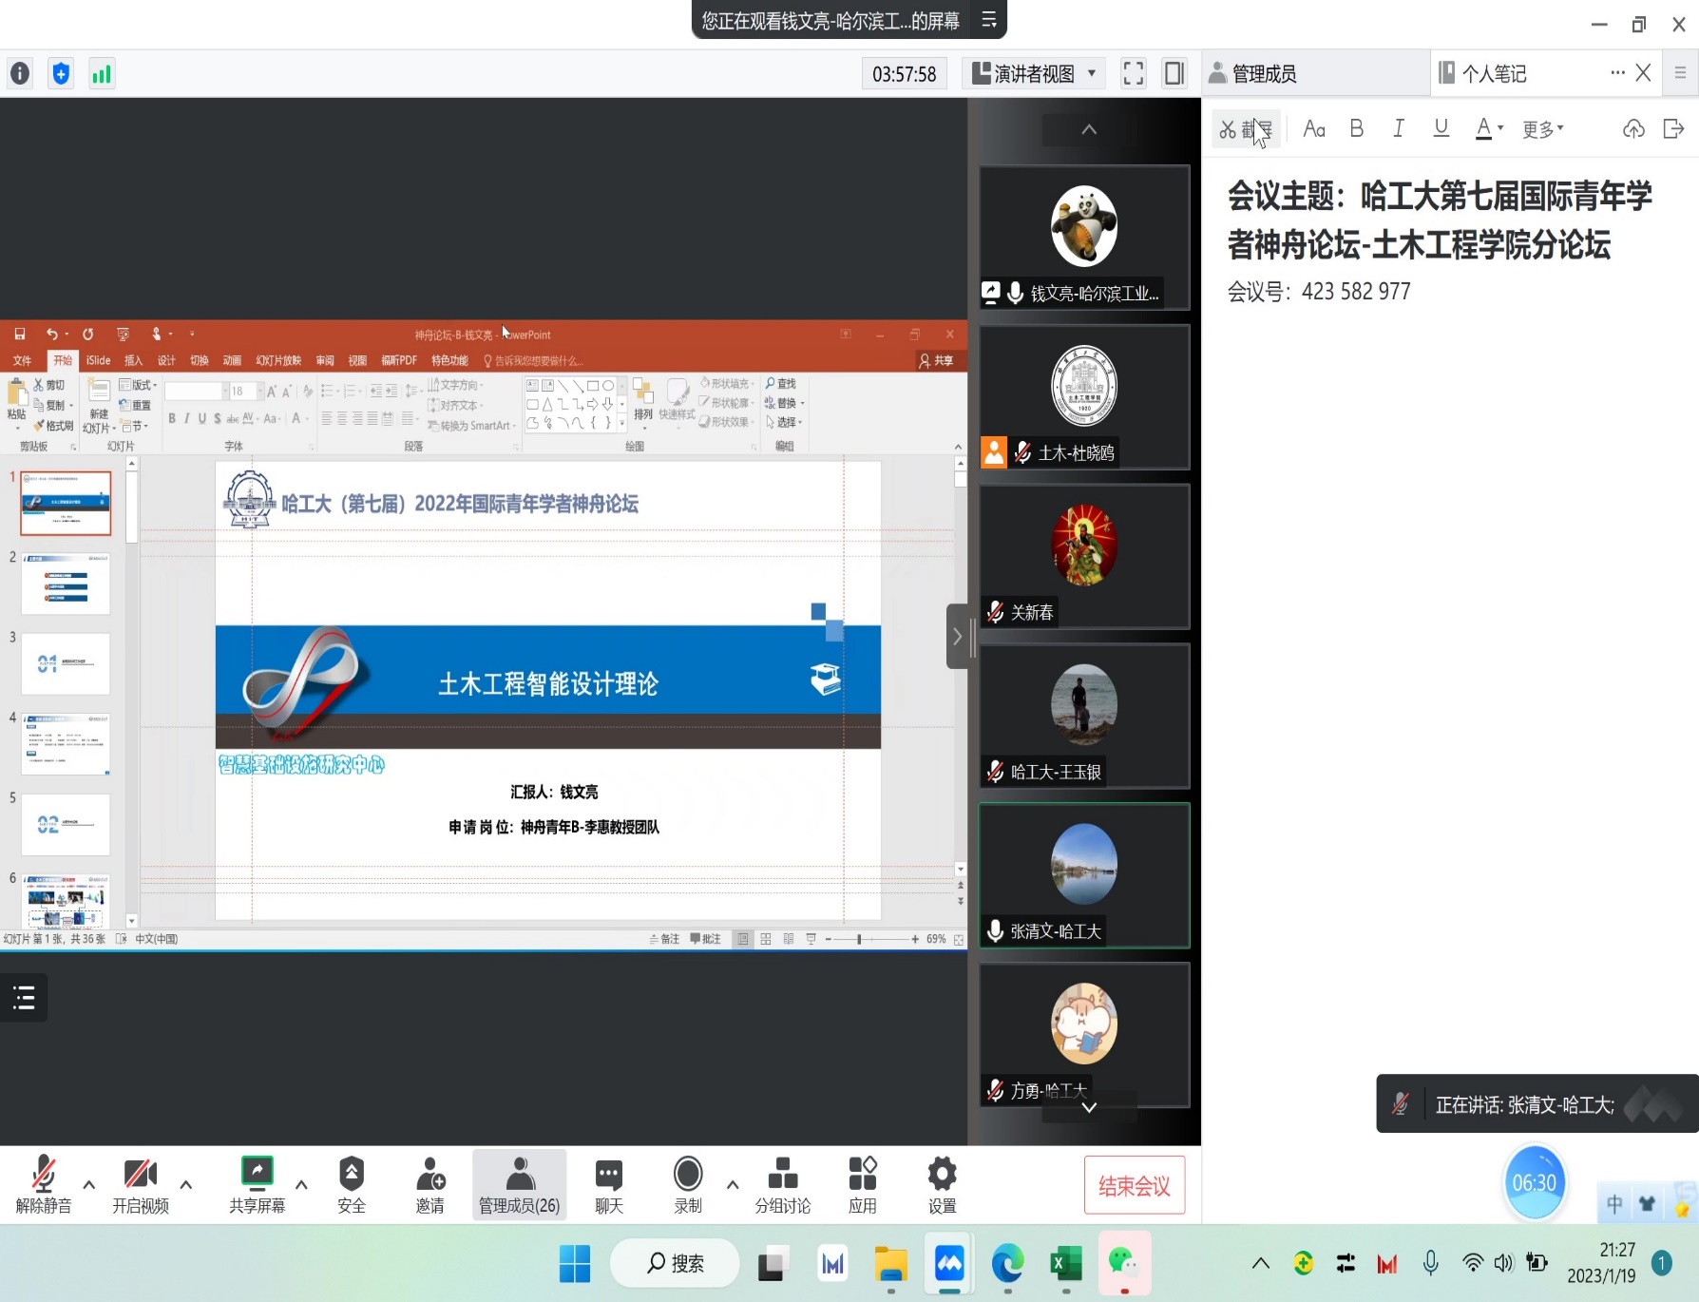Open the Security shield icon in toolbar
The width and height of the screenshot is (1699, 1302).
point(351,1184)
